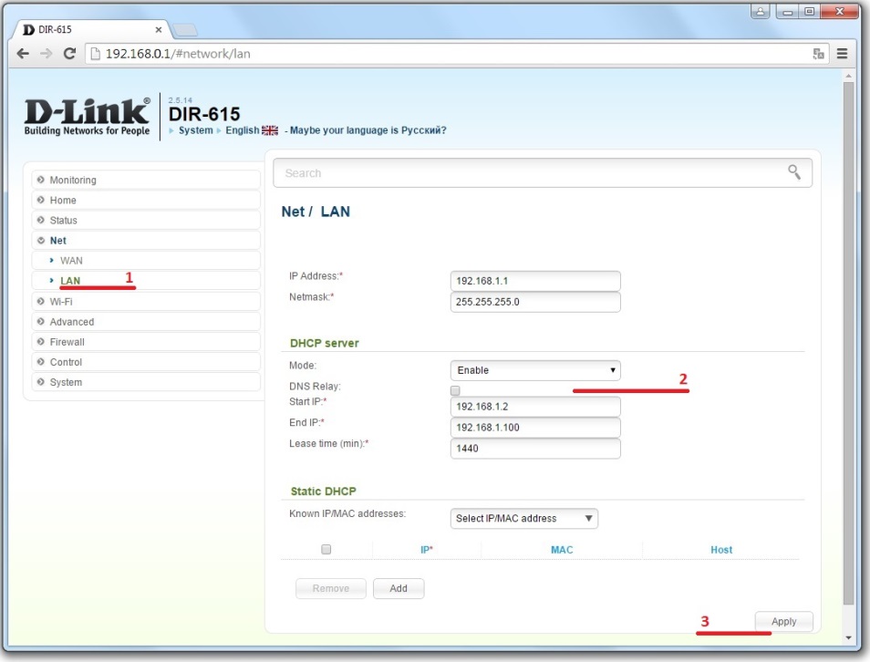Sort by the MAC column header
Viewport: 870px width, 662px height.
click(x=562, y=549)
